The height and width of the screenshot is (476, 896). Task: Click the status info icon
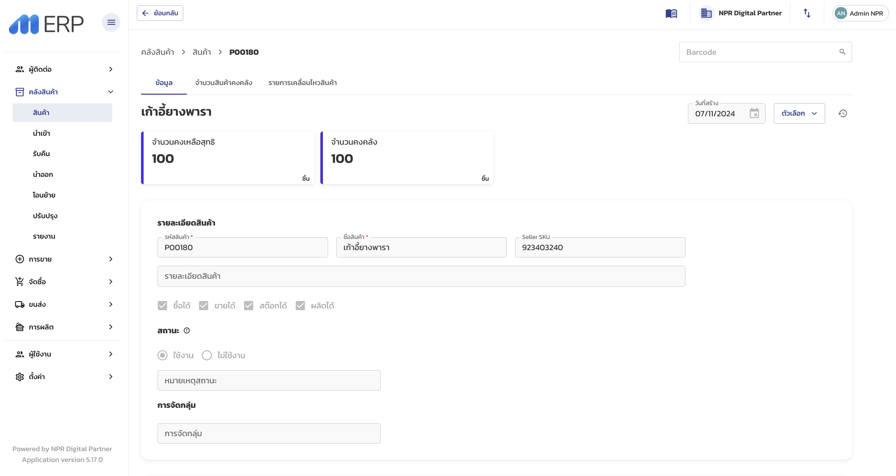187,330
